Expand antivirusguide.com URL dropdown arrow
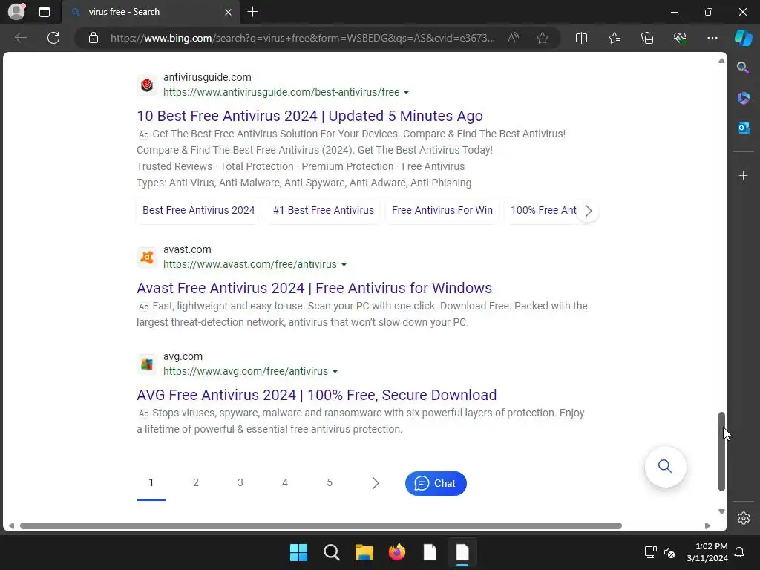 (x=406, y=93)
